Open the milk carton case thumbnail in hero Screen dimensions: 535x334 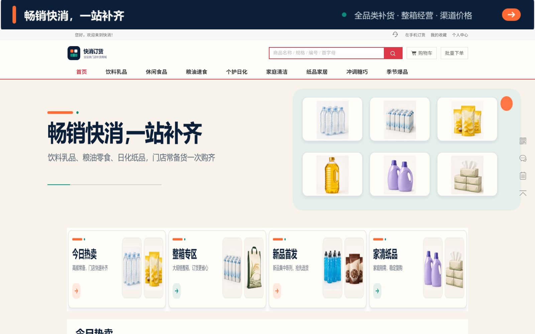click(400, 119)
